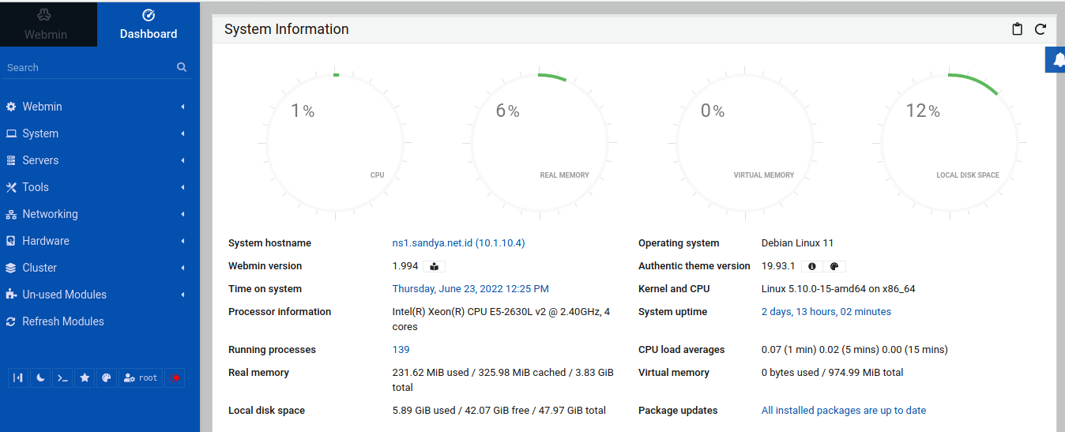Refresh system information with reload icon
The height and width of the screenshot is (432, 1065).
[1041, 29]
